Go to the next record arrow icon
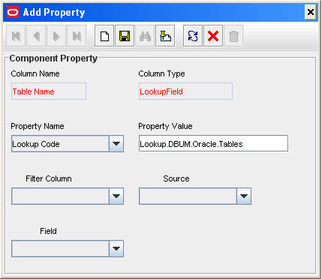 56,36
